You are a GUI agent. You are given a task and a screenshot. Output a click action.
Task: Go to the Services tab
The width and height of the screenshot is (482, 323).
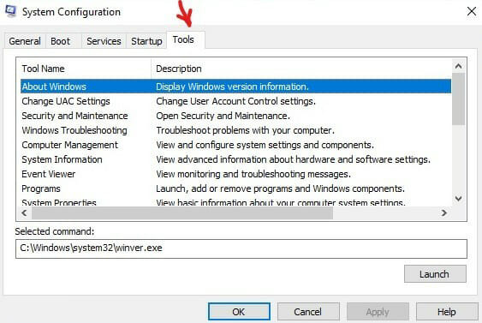pyautogui.click(x=104, y=41)
